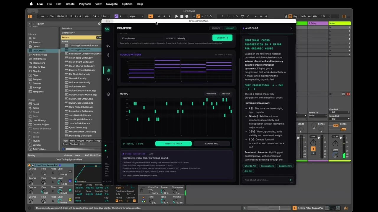Toggle the upper Post send button
The width and height of the screenshot is (378, 212).
point(335,125)
